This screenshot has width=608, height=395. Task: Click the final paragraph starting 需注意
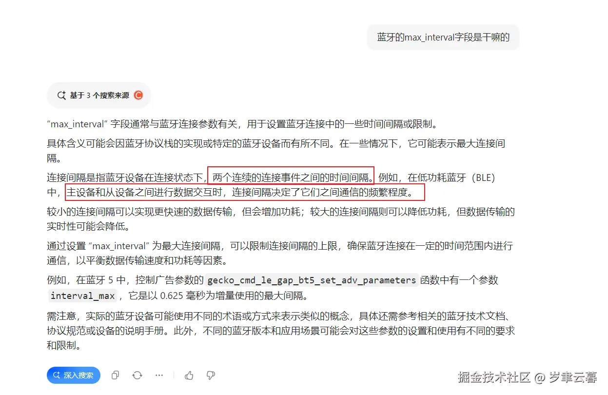pyautogui.click(x=281, y=331)
